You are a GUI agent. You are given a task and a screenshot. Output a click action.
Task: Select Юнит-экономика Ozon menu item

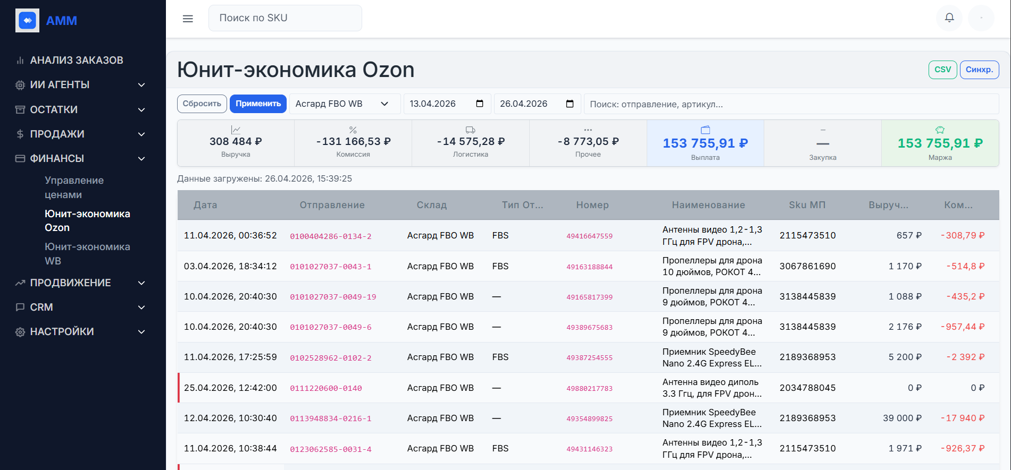pos(87,220)
